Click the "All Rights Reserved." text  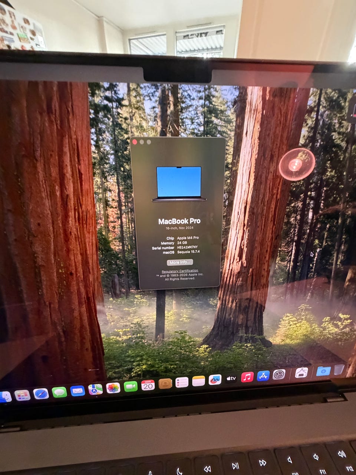click(180, 279)
